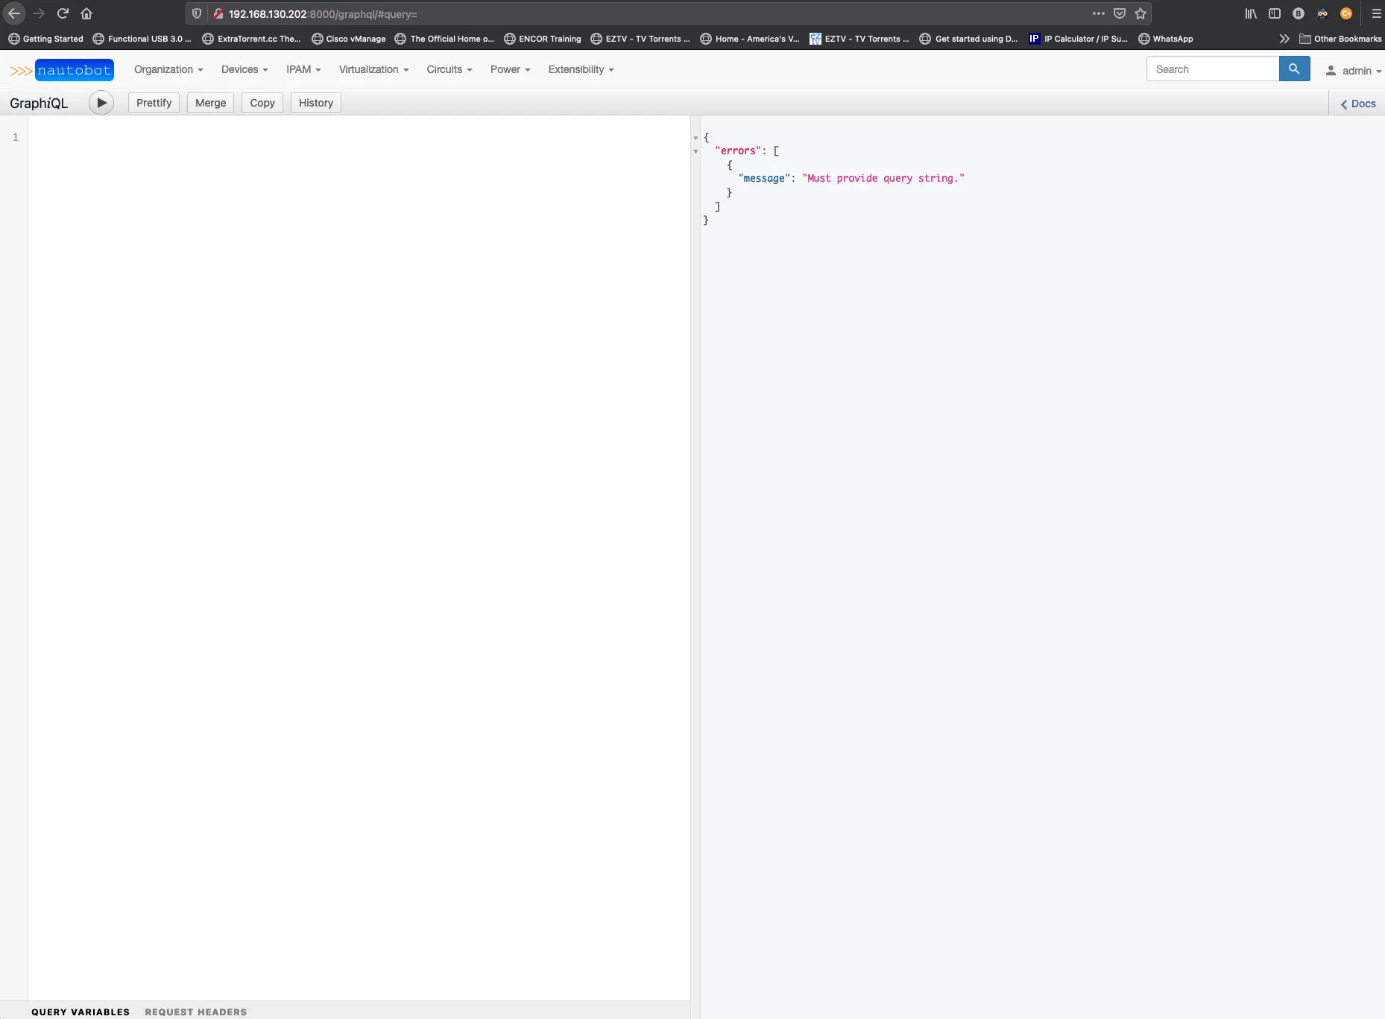Open the query History panel
Screen dimensions: 1385x1019
tap(315, 103)
